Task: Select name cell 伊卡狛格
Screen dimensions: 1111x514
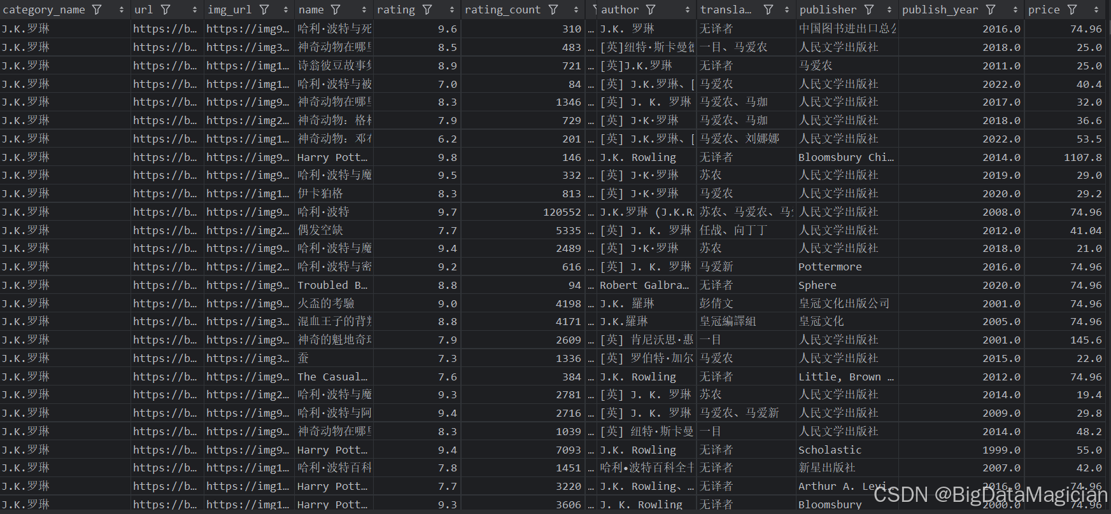Action: click(x=320, y=193)
